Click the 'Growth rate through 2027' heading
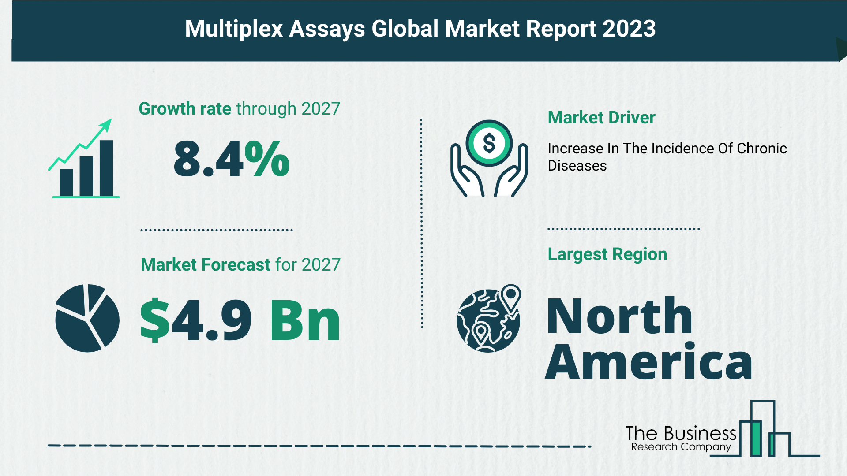 coord(240,109)
